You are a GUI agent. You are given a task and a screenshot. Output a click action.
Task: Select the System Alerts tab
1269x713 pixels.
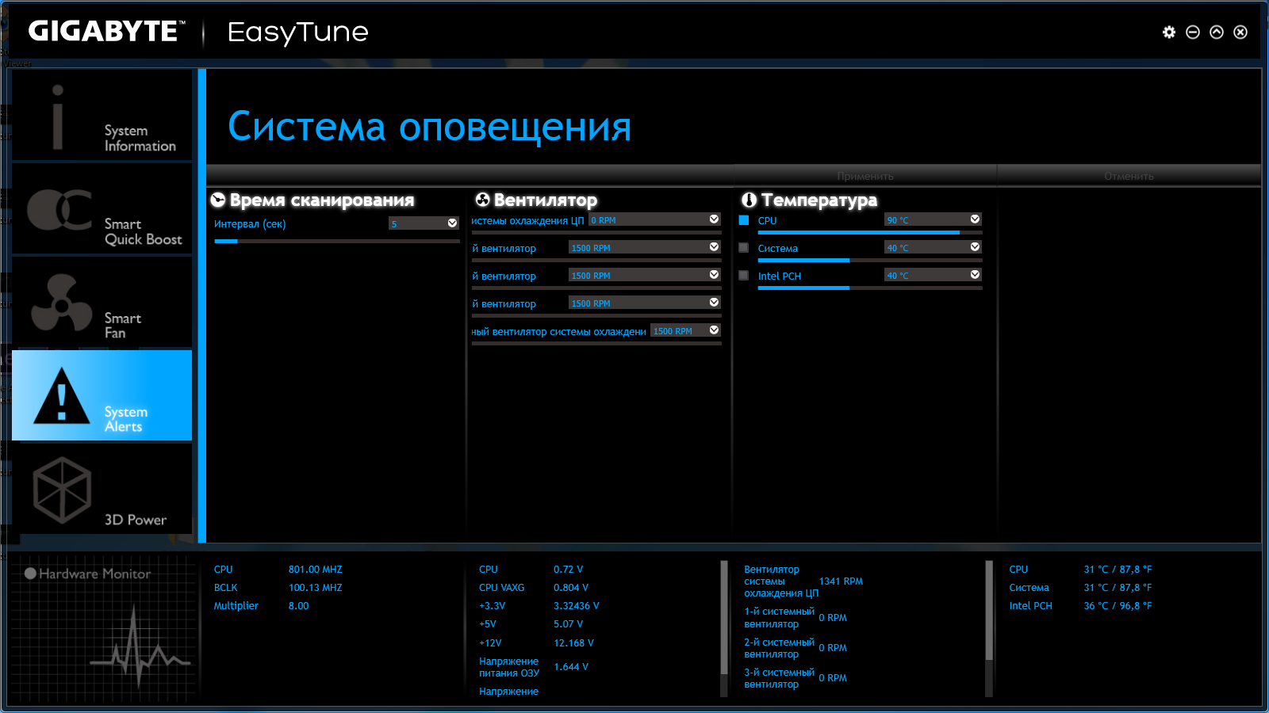click(x=102, y=395)
